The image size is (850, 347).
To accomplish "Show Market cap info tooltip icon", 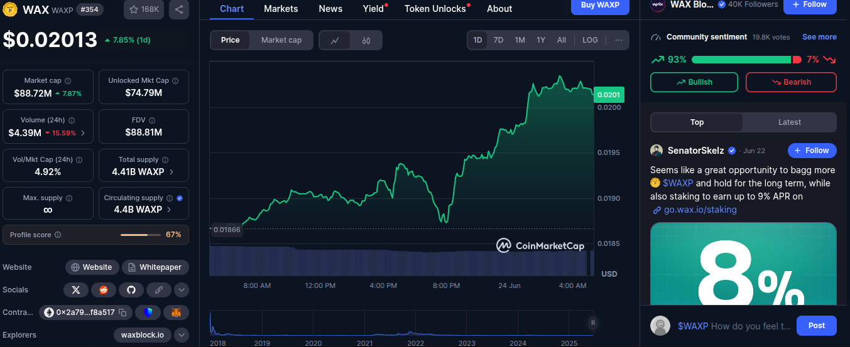I will [x=68, y=81].
